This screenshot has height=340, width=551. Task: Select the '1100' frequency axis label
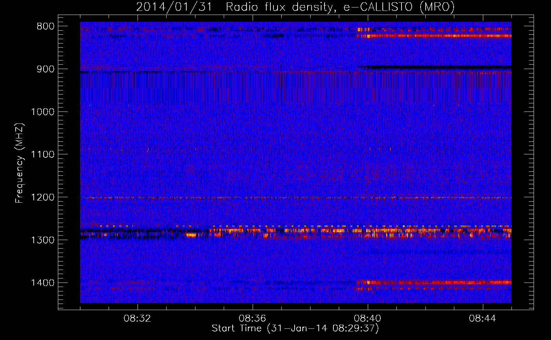[43, 155]
